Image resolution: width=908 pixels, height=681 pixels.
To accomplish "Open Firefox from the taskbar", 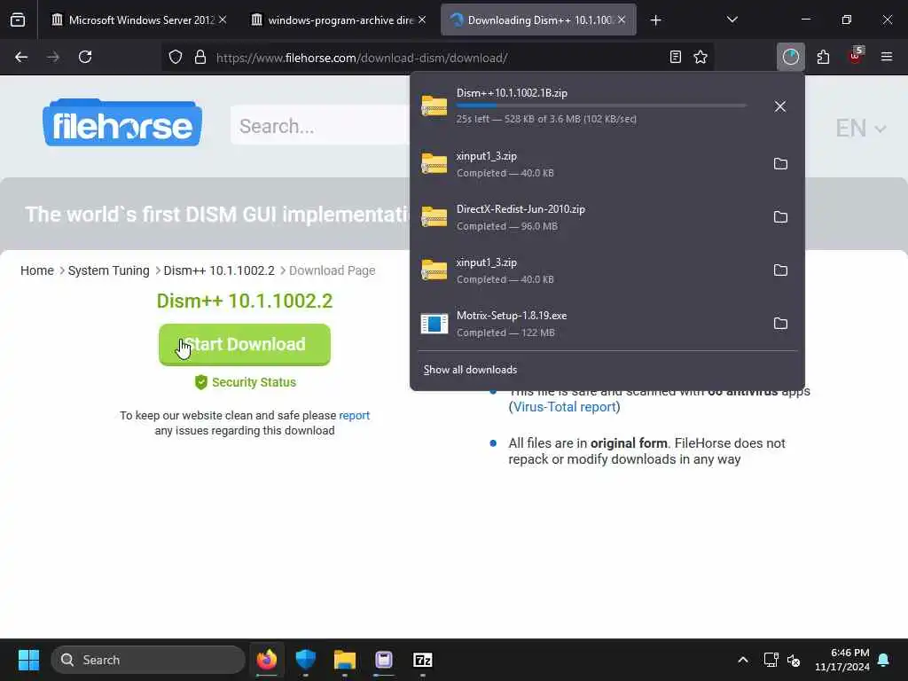I will point(267,660).
